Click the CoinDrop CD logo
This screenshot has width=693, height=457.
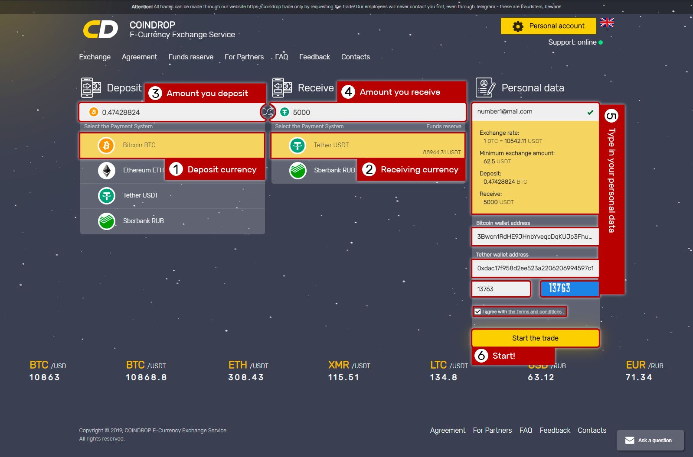click(101, 29)
